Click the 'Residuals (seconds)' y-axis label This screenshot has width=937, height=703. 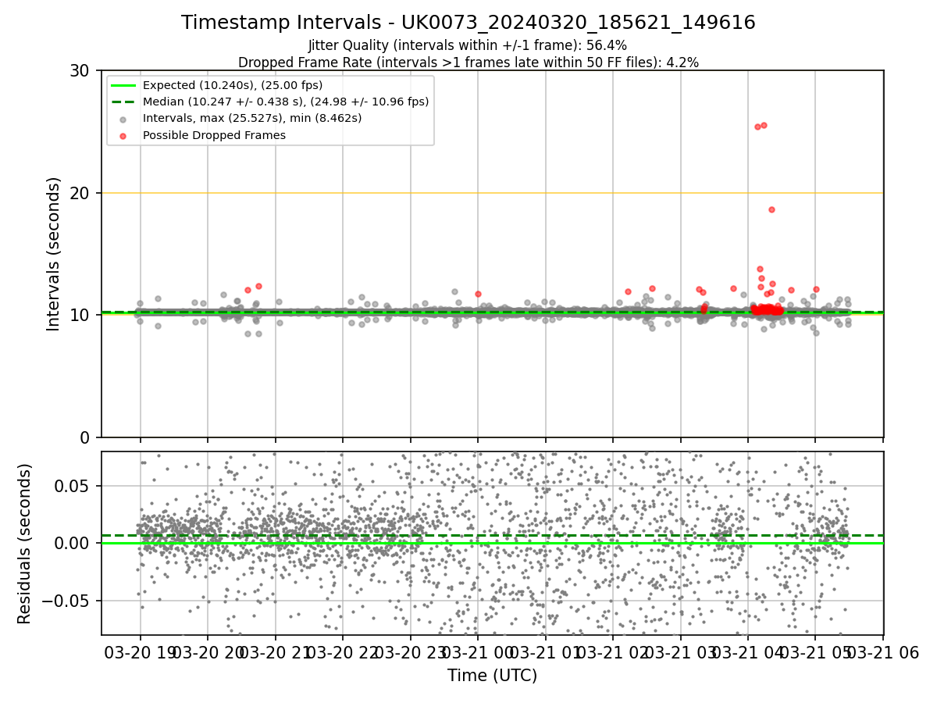(25, 544)
